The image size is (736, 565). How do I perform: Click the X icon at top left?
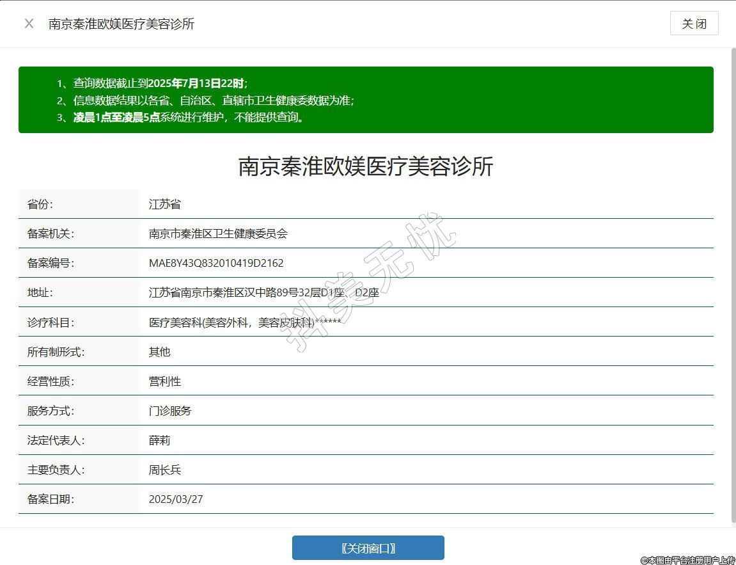29,24
